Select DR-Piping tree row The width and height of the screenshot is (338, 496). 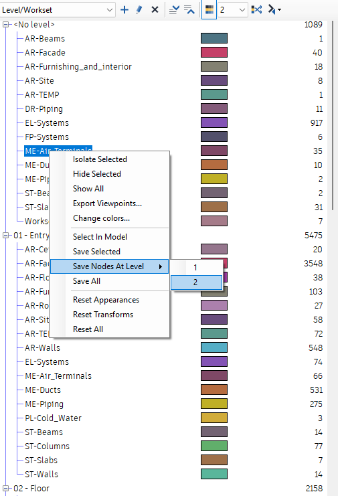tap(44, 109)
